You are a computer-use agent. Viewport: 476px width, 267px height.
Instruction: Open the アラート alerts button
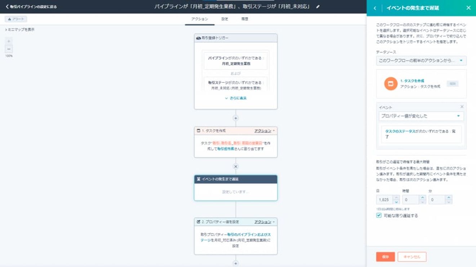click(x=16, y=19)
